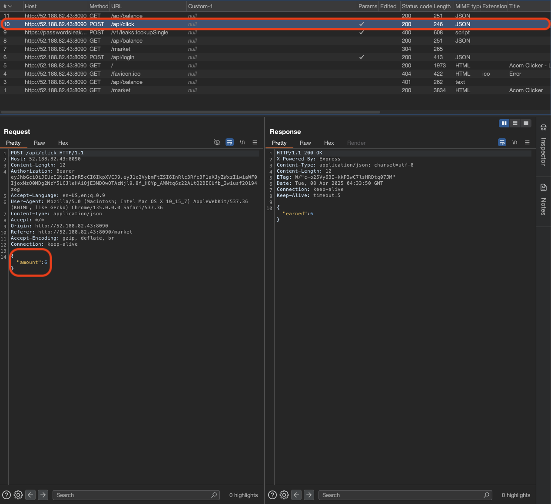This screenshot has width=551, height=504.
Task: Switch Response view to Render tab
Action: click(356, 143)
